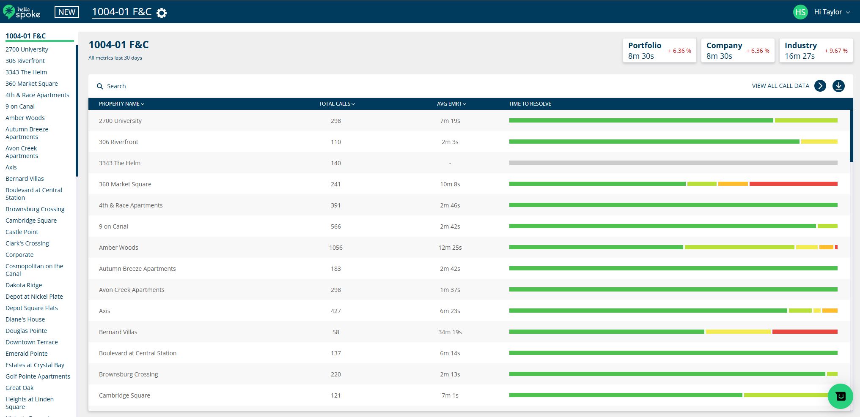Viewport: 860px width, 417px height.
Task: Click the 566 total calls value
Action: pyautogui.click(x=336, y=226)
